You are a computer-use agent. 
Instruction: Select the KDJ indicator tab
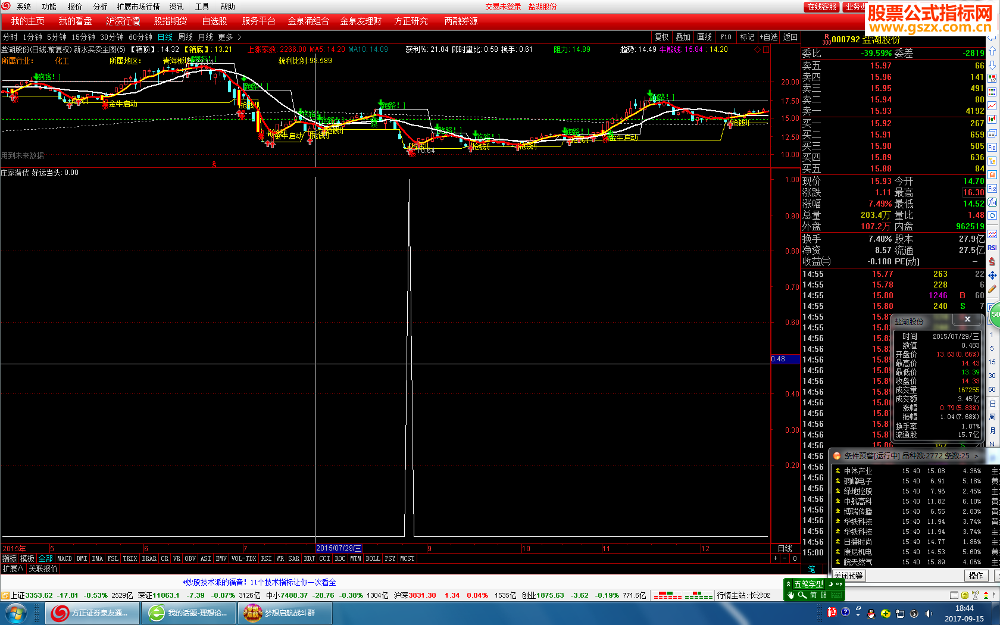click(x=309, y=558)
